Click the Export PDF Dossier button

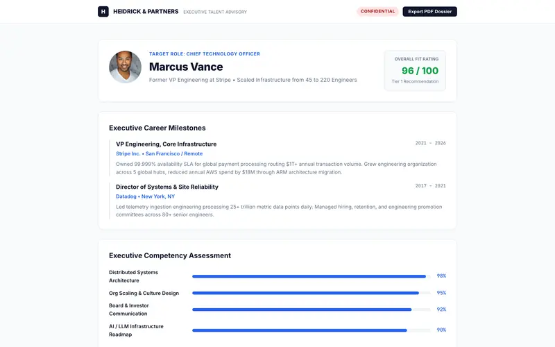coord(429,11)
